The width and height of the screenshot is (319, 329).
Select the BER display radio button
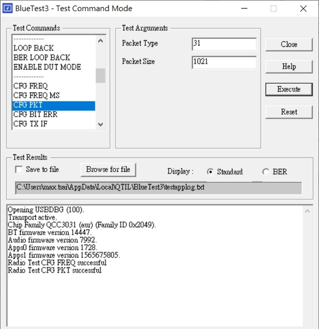[266, 172]
